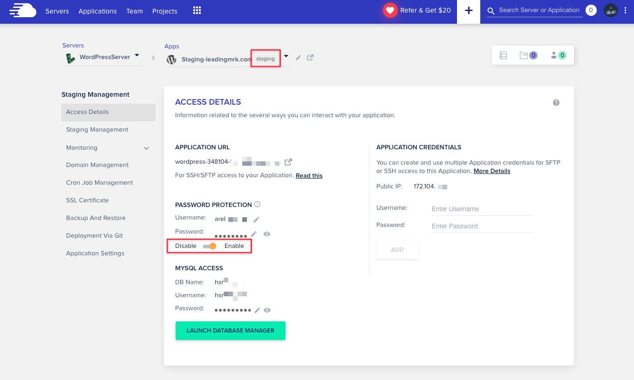
Task: Open the three-dot options menu
Action: [625, 10]
